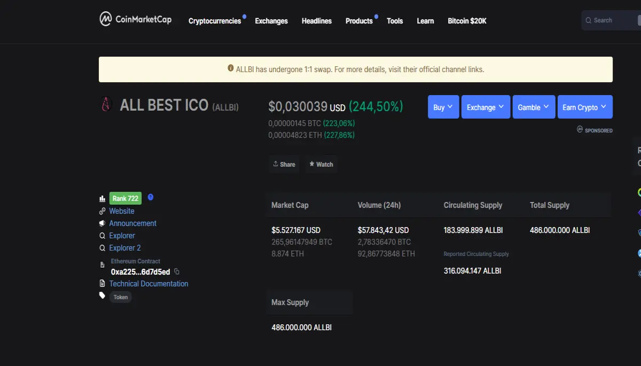Click the $5.527.167 USD value
This screenshot has width=641, height=366.
296,230
